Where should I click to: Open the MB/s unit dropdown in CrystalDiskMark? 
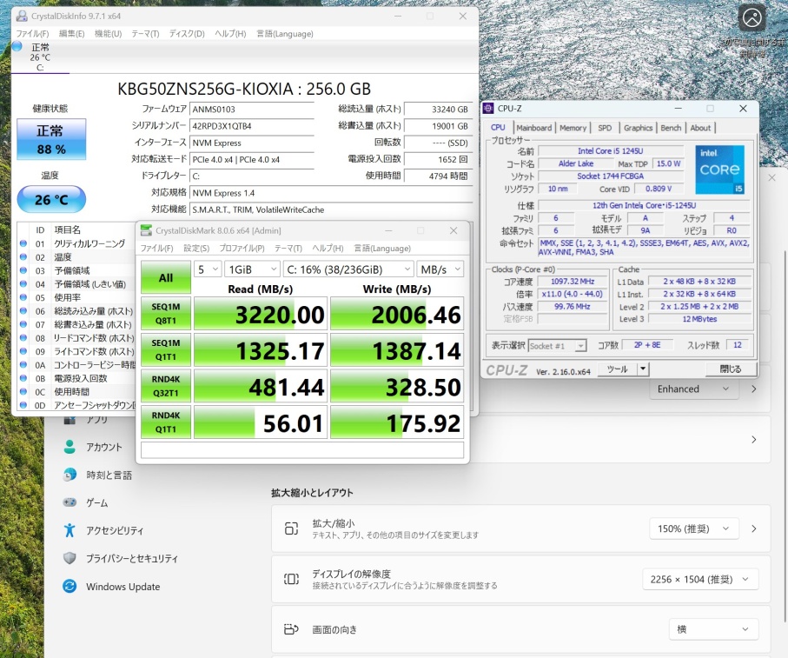point(440,269)
